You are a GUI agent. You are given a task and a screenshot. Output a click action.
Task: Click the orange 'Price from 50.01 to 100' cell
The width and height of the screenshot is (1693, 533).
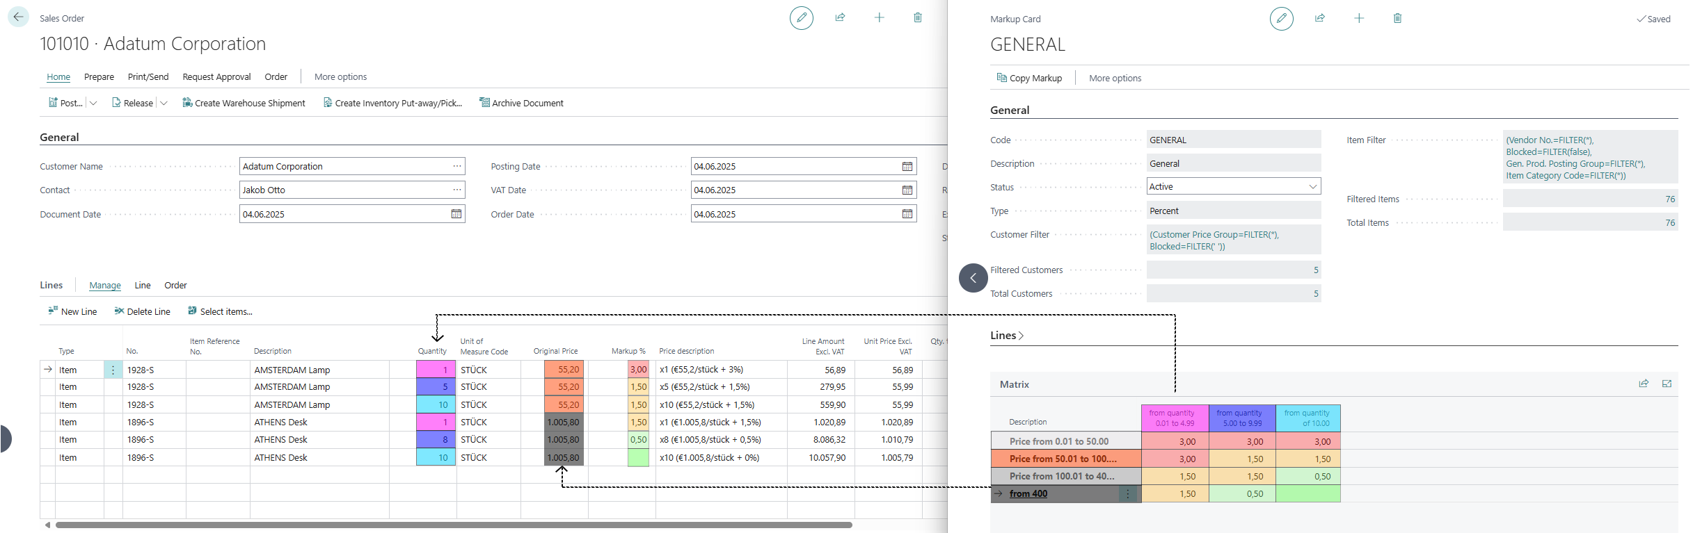click(x=1063, y=459)
